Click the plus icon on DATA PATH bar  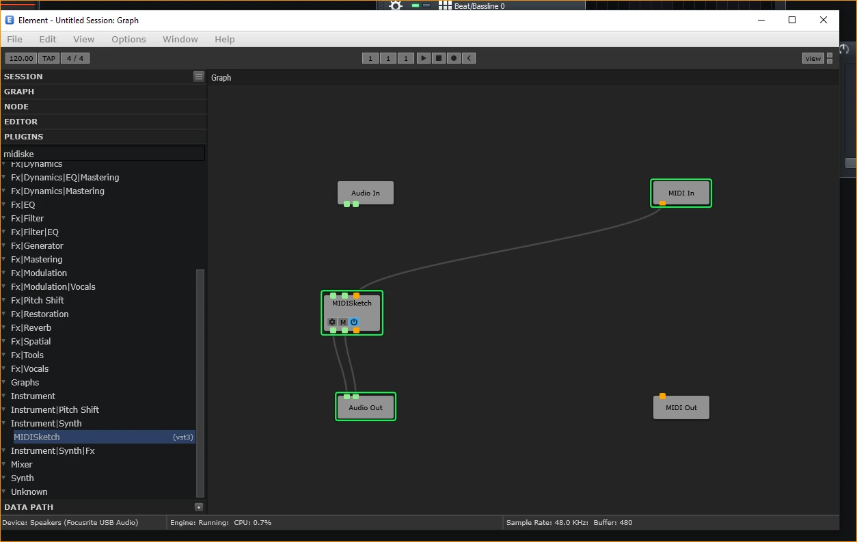pyautogui.click(x=199, y=507)
